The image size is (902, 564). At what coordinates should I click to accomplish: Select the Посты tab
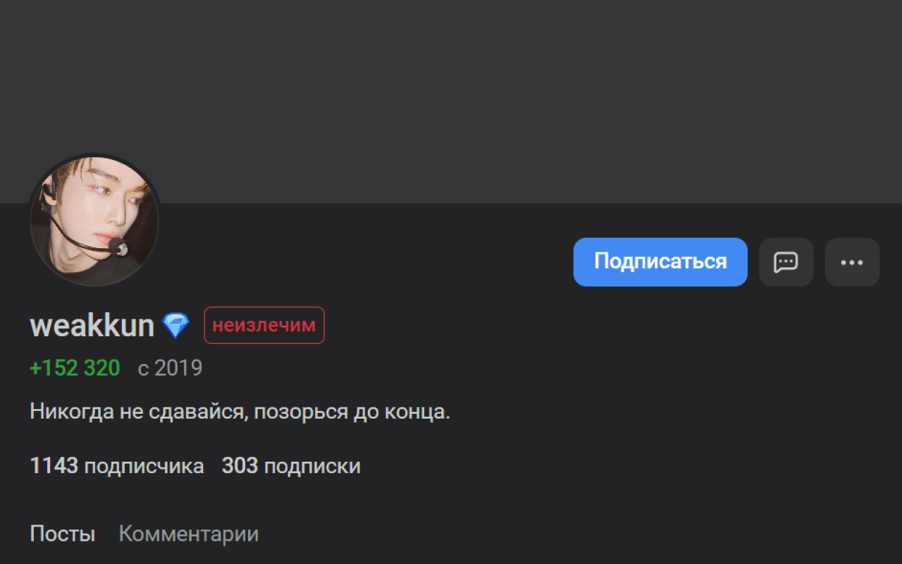62,534
